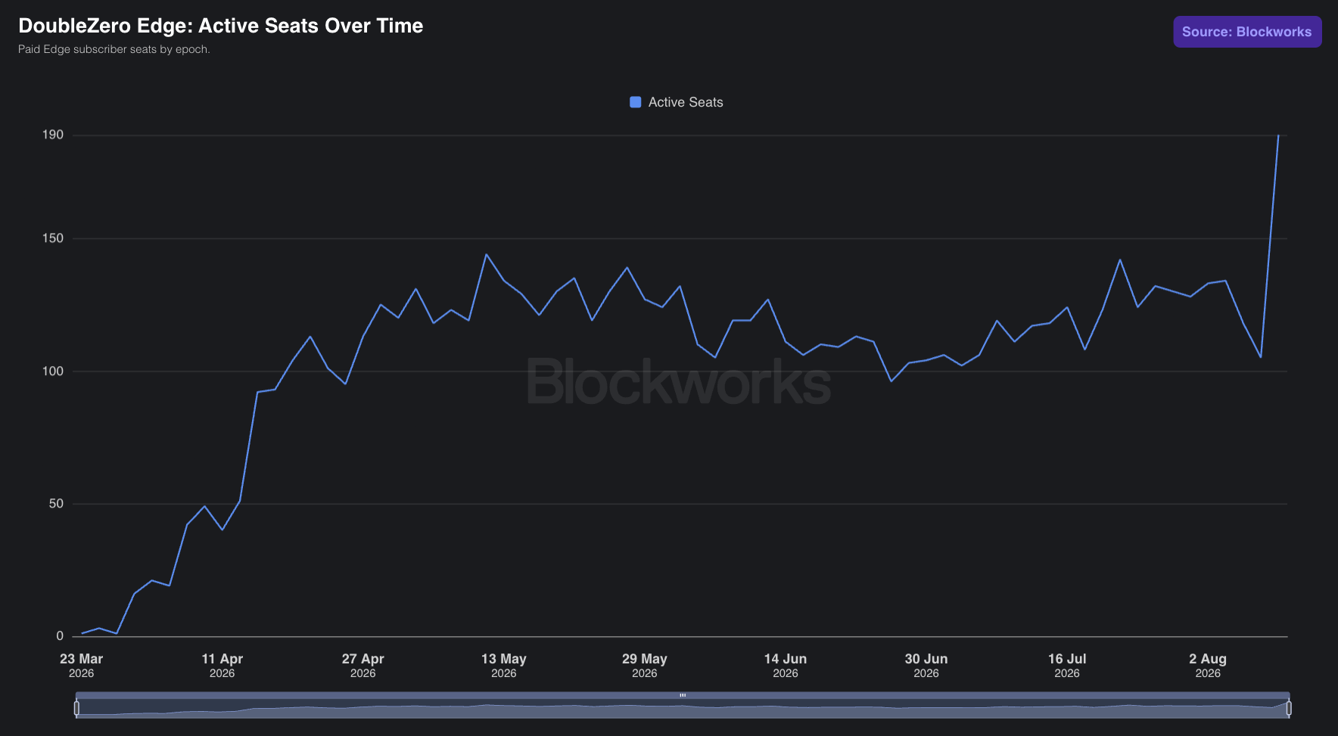Click the left handle of range slider
Screen dimensions: 1338x736
pyautogui.click(x=76, y=708)
